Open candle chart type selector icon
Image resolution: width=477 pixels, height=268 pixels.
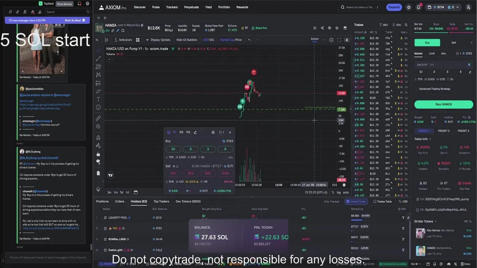click(x=107, y=40)
